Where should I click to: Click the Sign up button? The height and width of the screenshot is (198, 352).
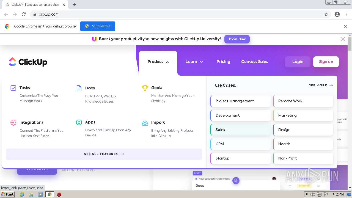point(326,62)
